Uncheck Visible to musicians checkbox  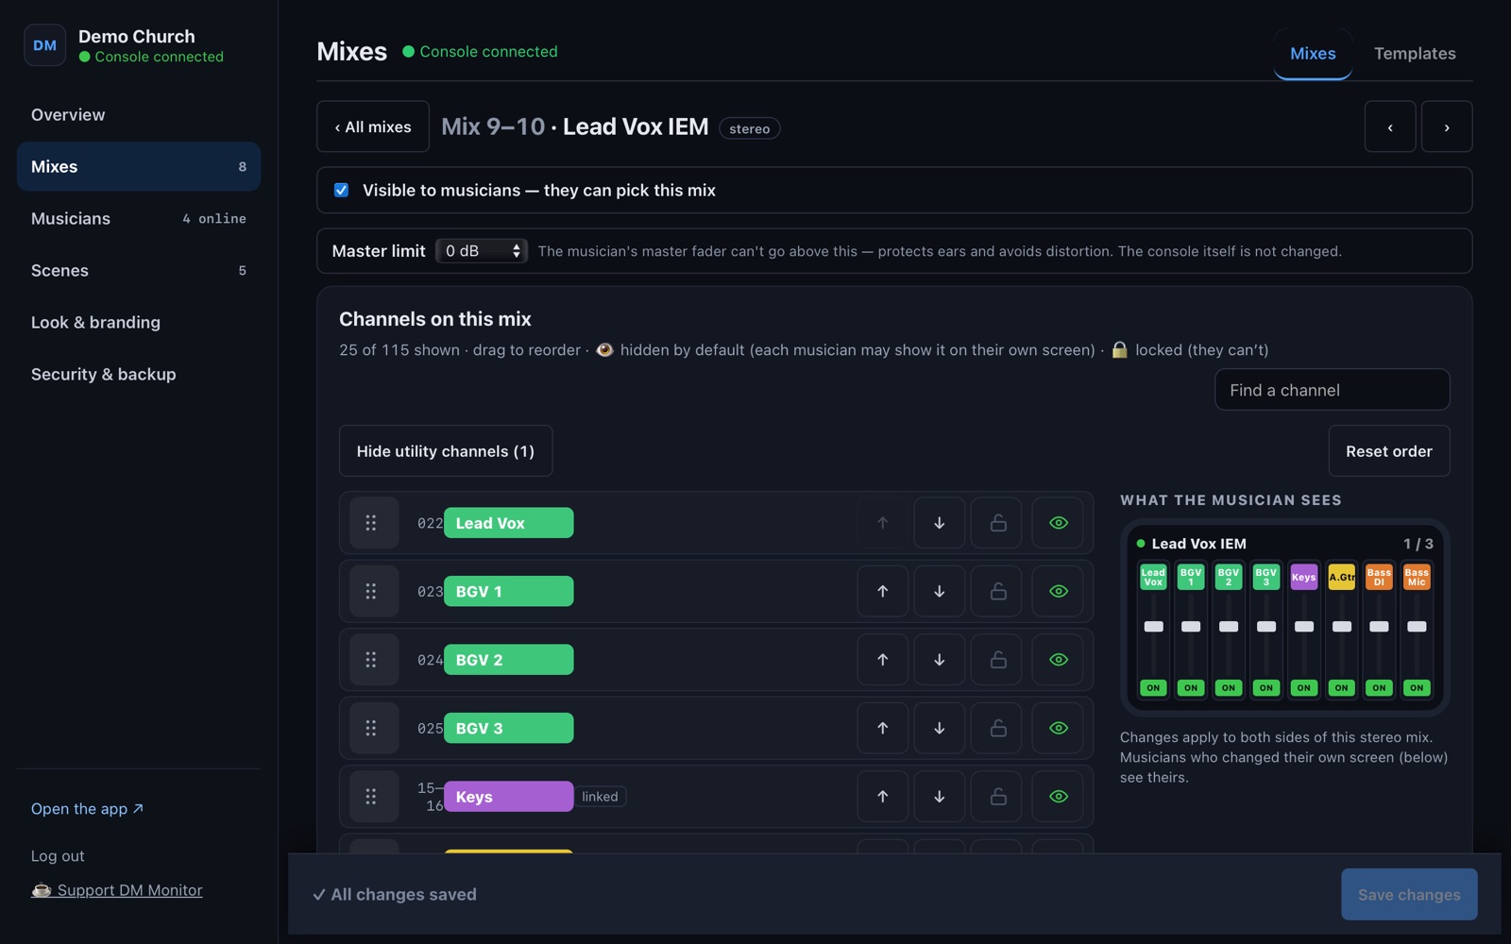click(342, 190)
